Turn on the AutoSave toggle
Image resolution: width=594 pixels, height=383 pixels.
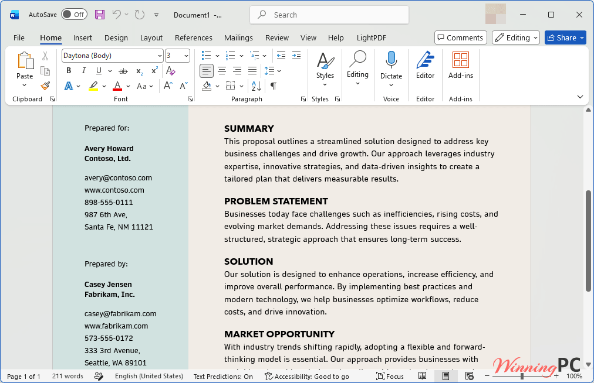click(74, 15)
